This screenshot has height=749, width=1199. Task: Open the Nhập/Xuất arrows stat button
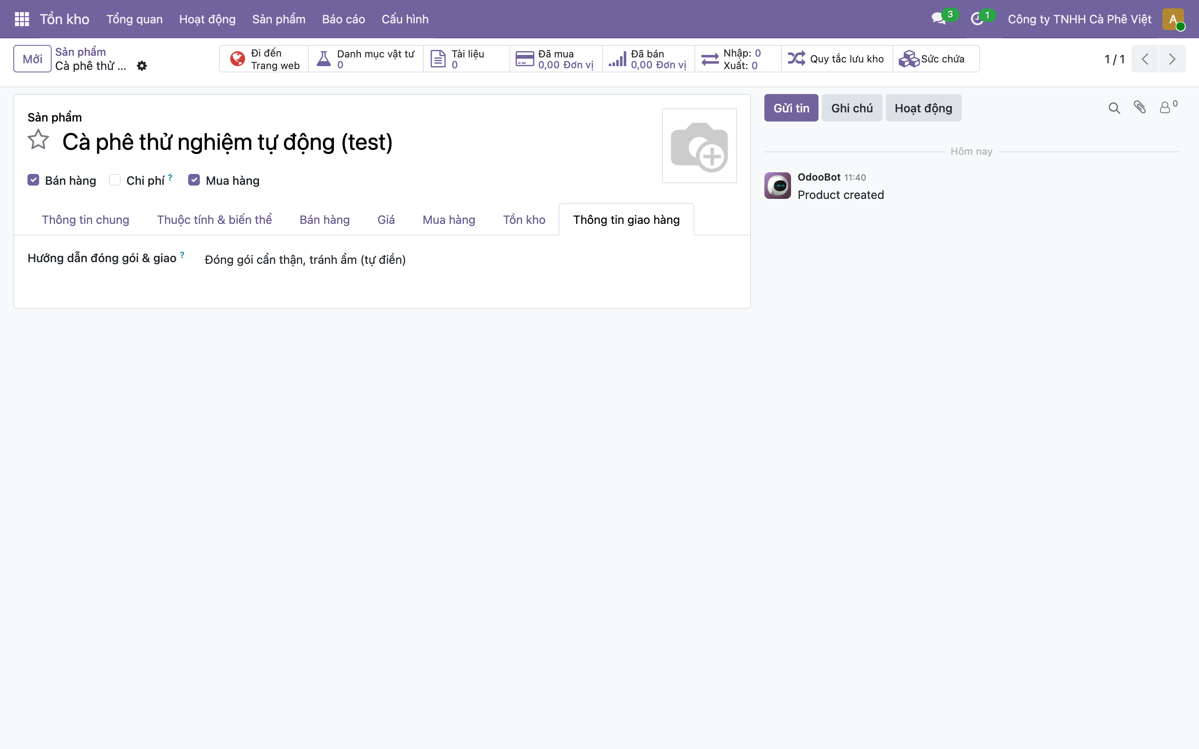738,59
